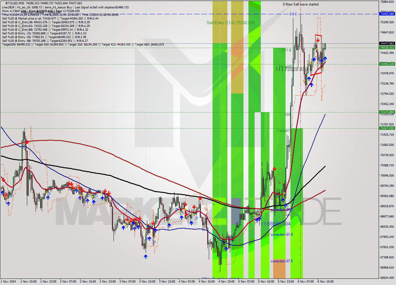Viewport: 396px width, 285px height.
Task: Select the '3 Nov 15:00' time axis label
Action: point(147,282)
